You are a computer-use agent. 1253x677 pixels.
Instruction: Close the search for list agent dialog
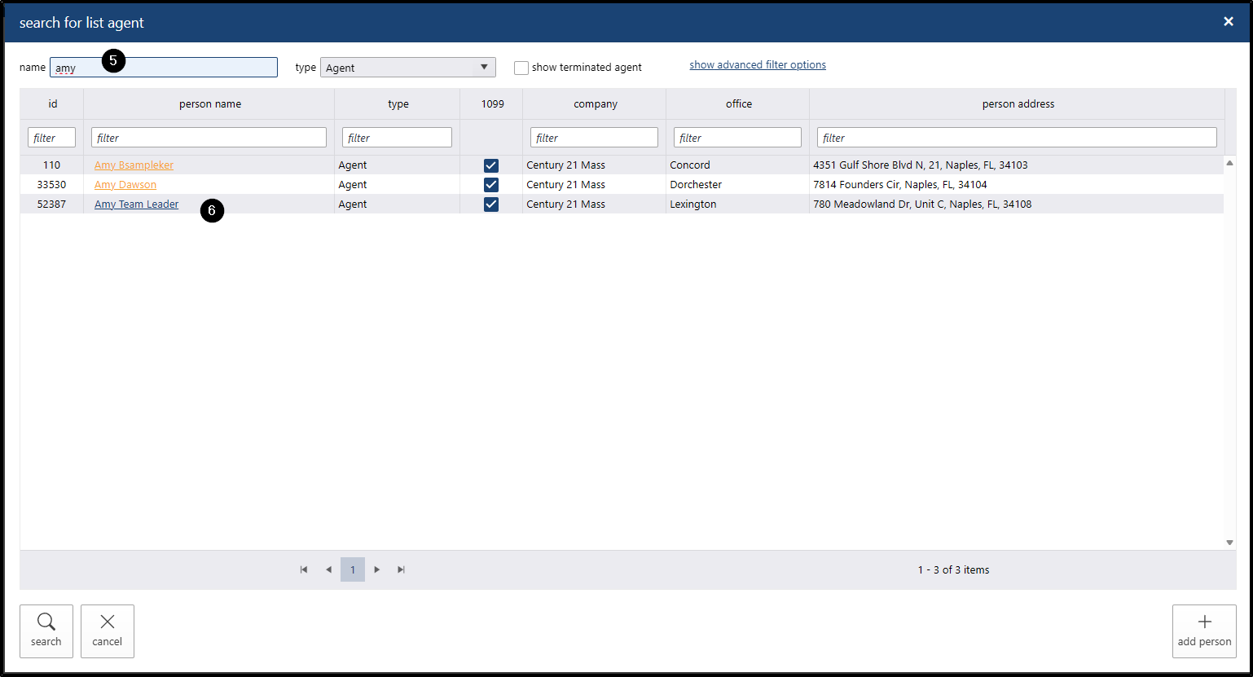click(x=1228, y=22)
